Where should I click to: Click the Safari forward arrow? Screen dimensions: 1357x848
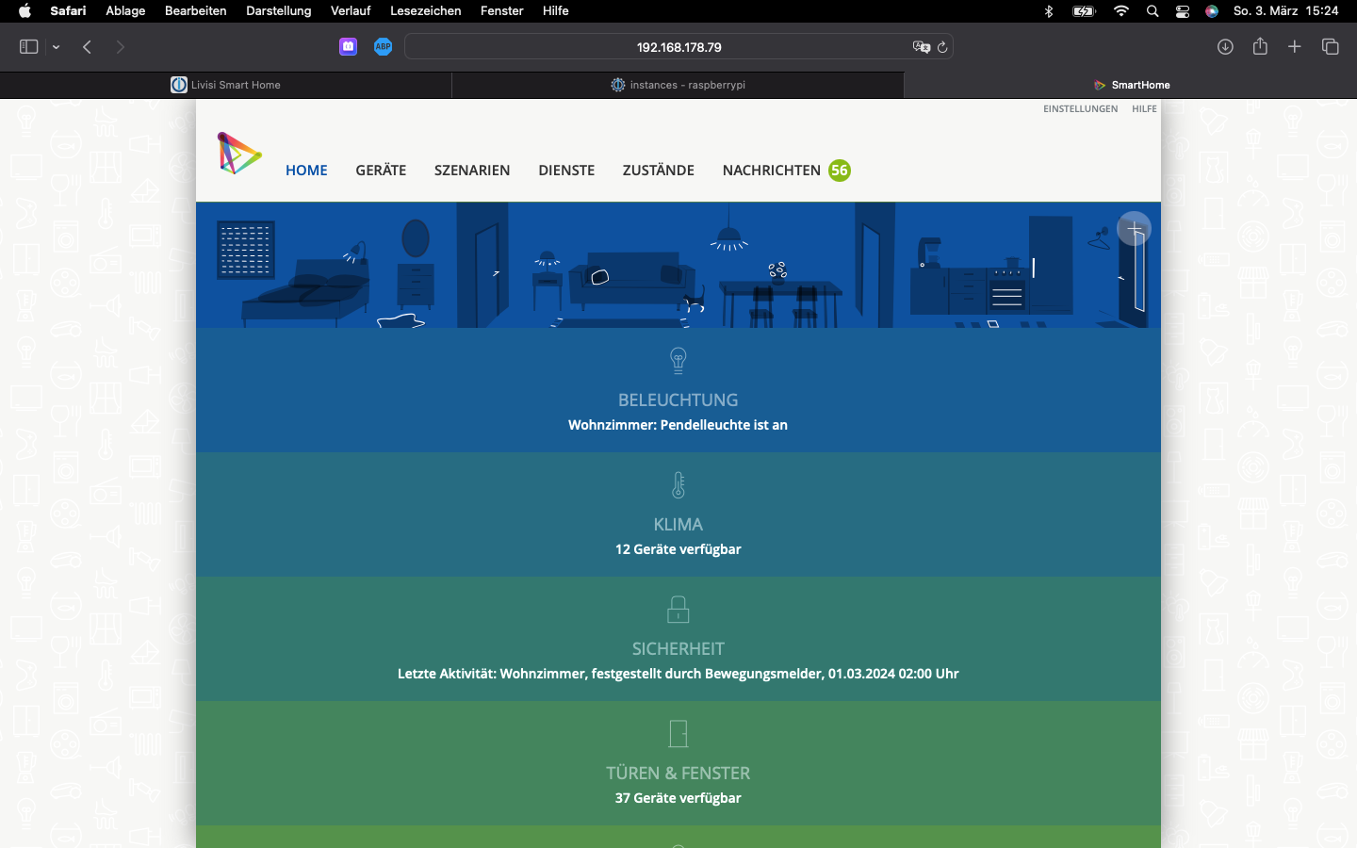[120, 47]
